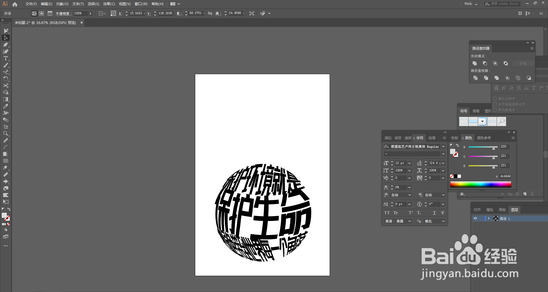
Task: Click the All Caps button in Character panel
Action: click(387, 213)
